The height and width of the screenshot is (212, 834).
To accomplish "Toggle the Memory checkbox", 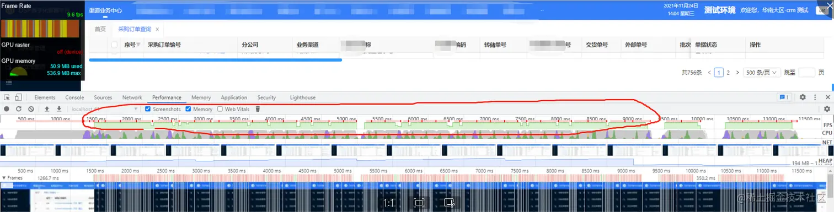I will (189, 109).
